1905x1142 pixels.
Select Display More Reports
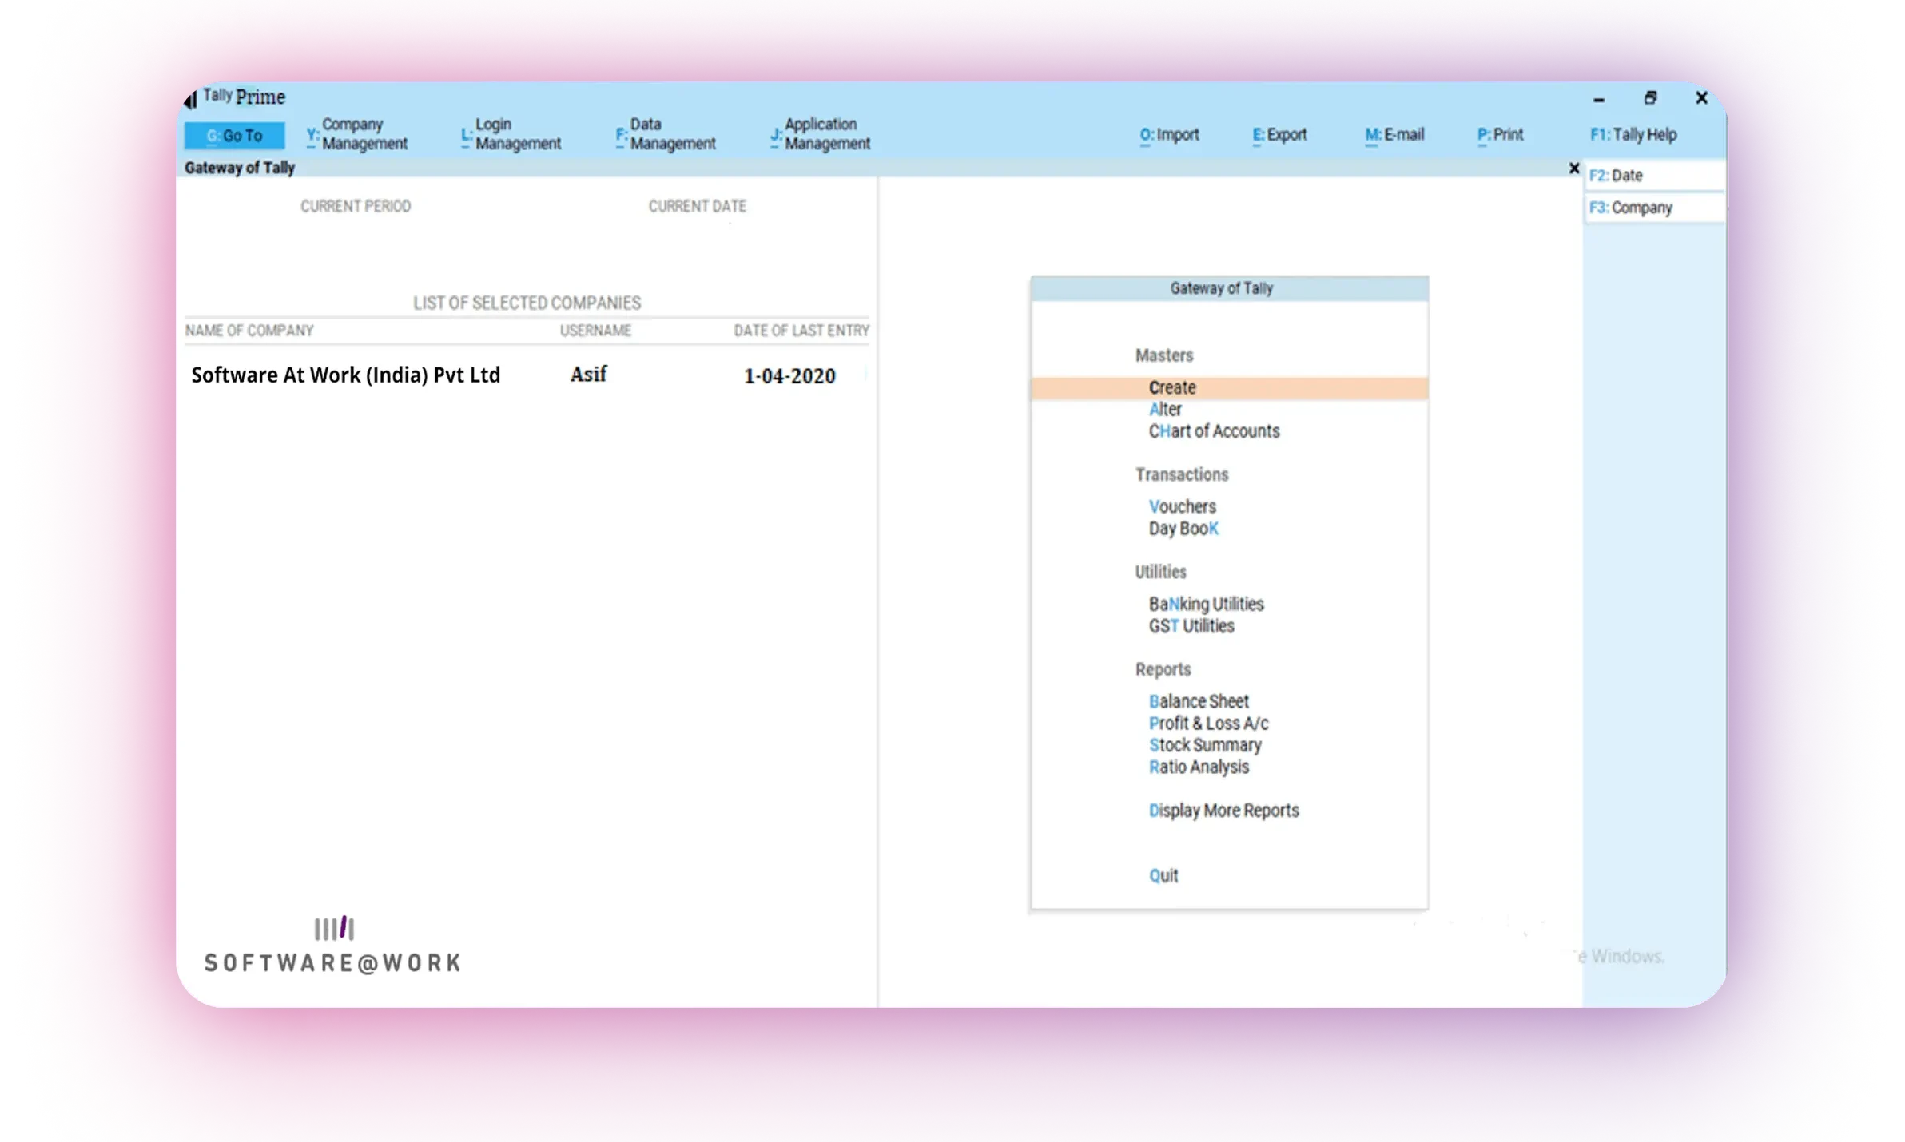point(1223,811)
